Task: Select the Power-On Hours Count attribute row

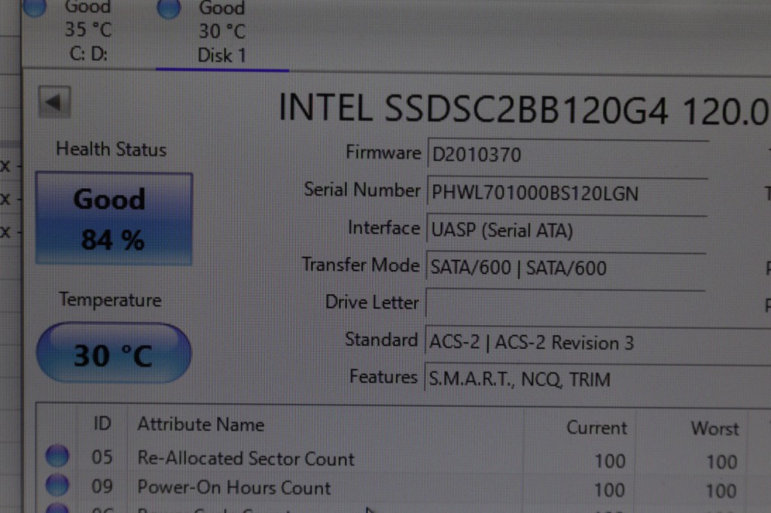Action: coord(233,488)
